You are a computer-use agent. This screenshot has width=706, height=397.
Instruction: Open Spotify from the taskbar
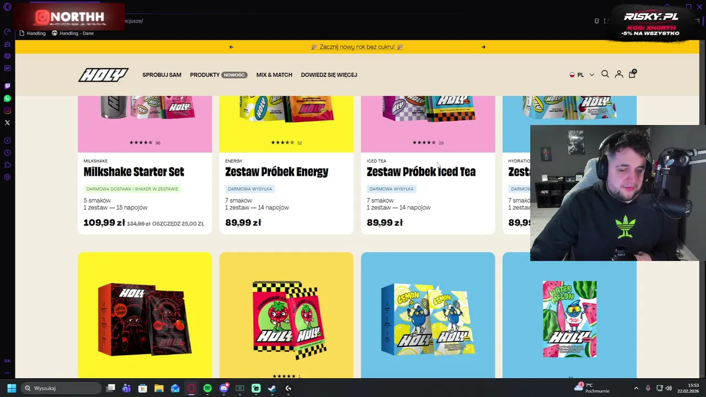(x=207, y=388)
